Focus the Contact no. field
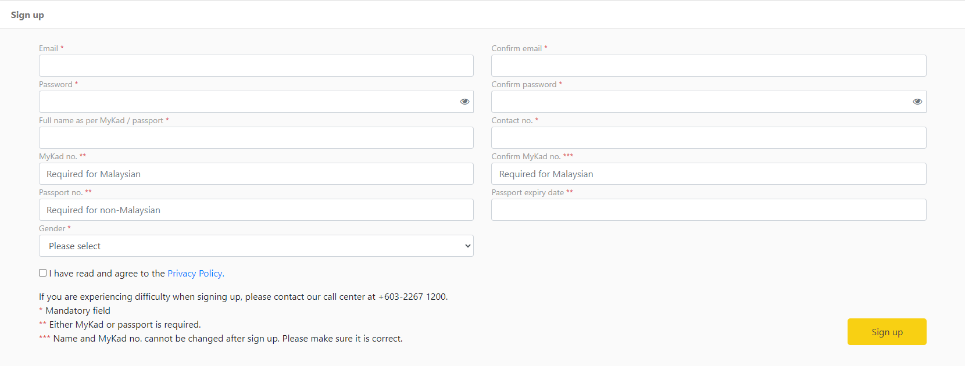 coord(708,138)
